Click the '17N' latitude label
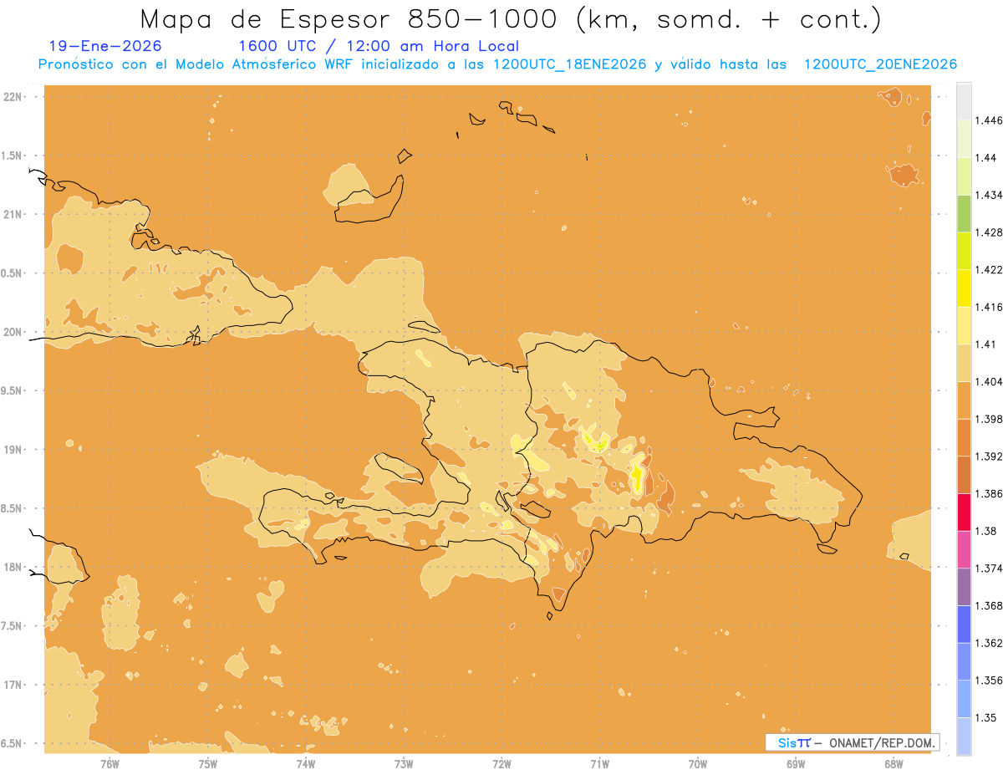 click(x=13, y=685)
